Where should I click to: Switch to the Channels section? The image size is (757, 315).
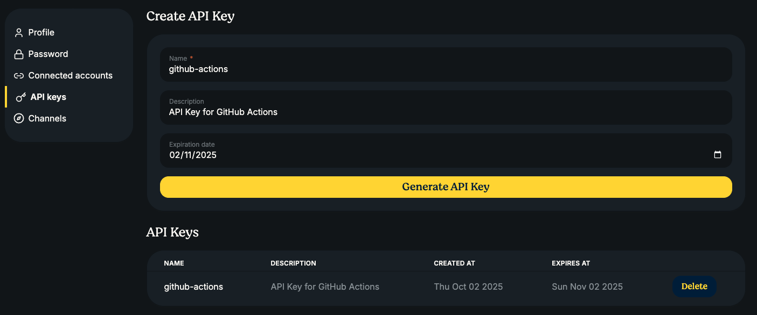click(x=47, y=119)
